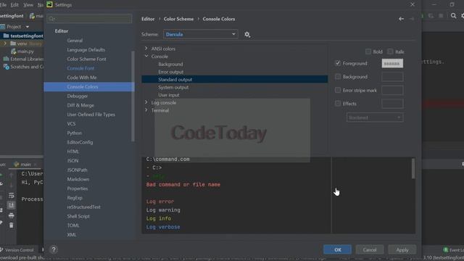Expand the ANSI colors node
The width and height of the screenshot is (464, 261).
click(146, 49)
